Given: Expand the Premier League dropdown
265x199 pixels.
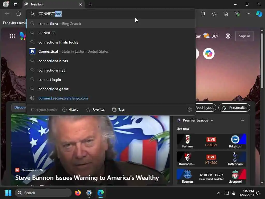Looking at the screenshot, I should pyautogui.click(x=212, y=120).
